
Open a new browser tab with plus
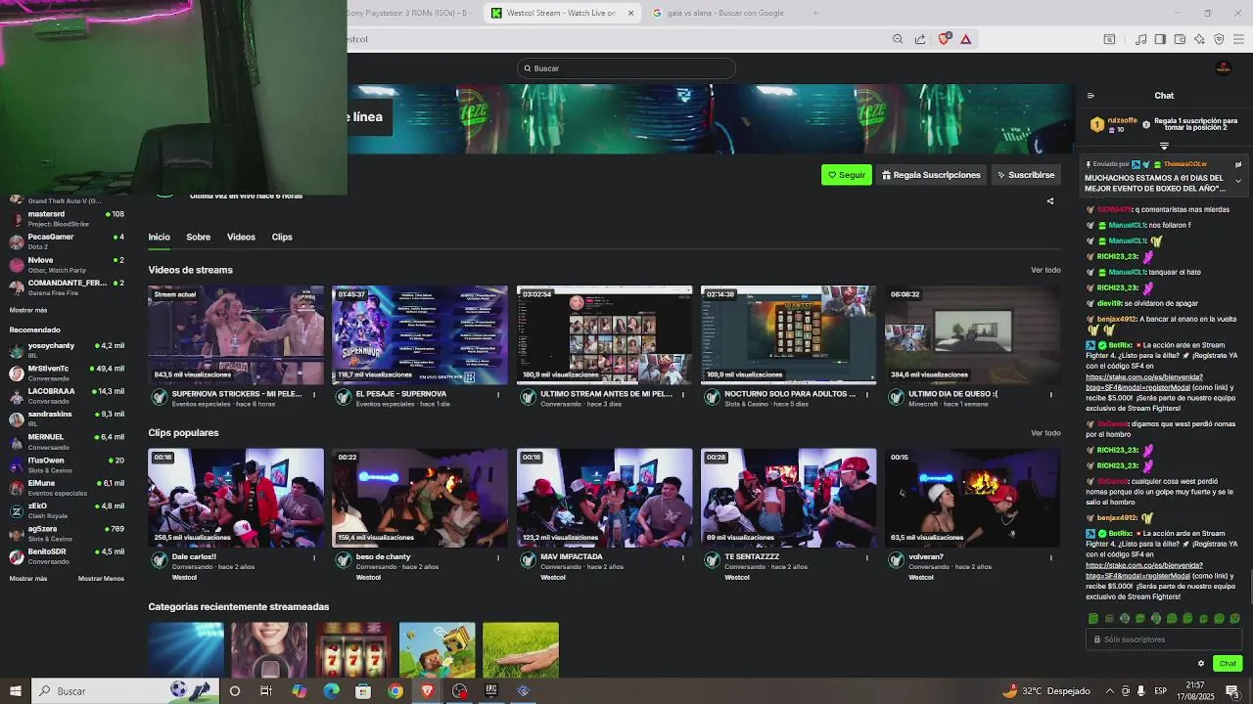coord(815,13)
